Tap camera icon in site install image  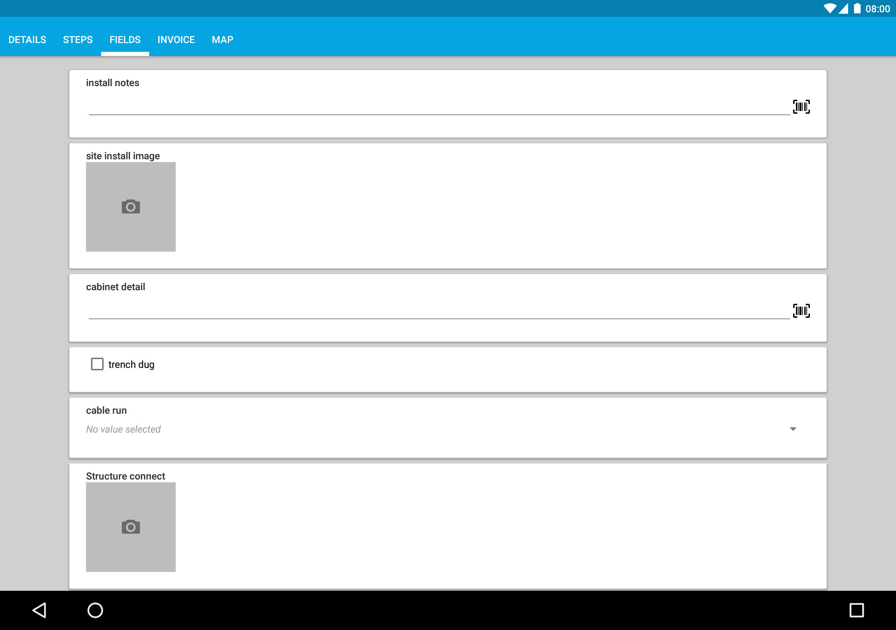click(131, 207)
